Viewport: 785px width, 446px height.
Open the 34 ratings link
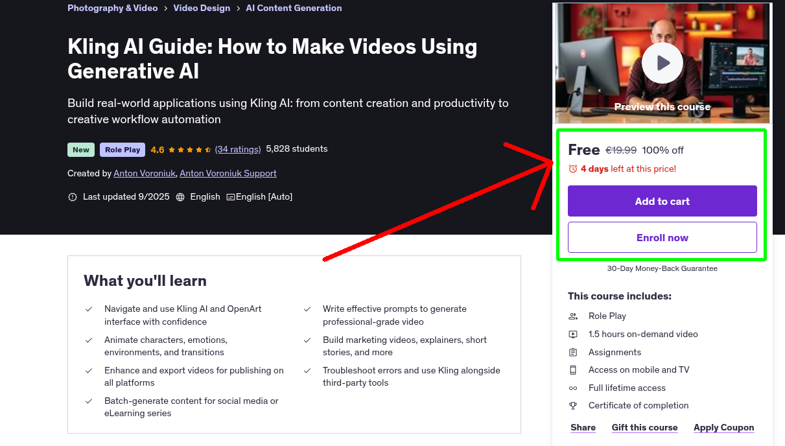pyautogui.click(x=238, y=149)
